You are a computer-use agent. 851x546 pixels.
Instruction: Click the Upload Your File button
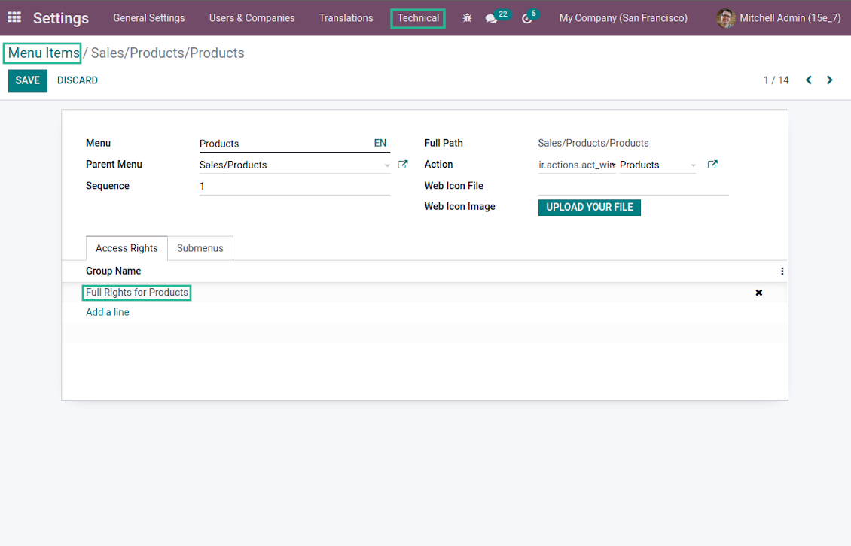click(x=589, y=207)
